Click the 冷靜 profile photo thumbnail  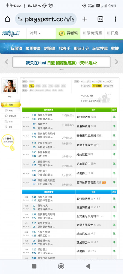[10, 86]
